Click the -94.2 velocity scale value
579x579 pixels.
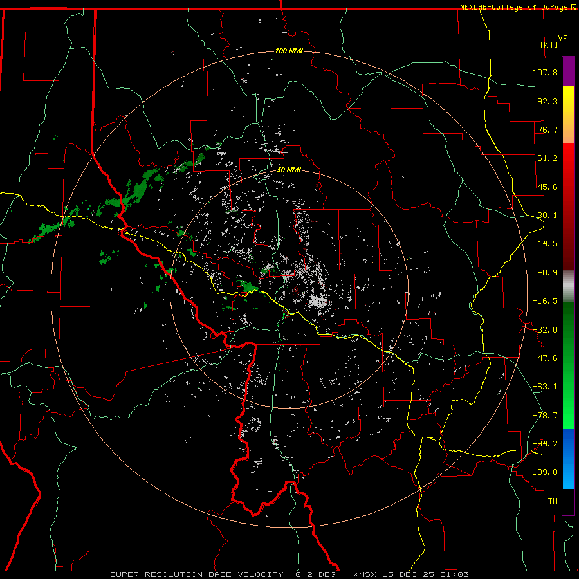coord(545,444)
